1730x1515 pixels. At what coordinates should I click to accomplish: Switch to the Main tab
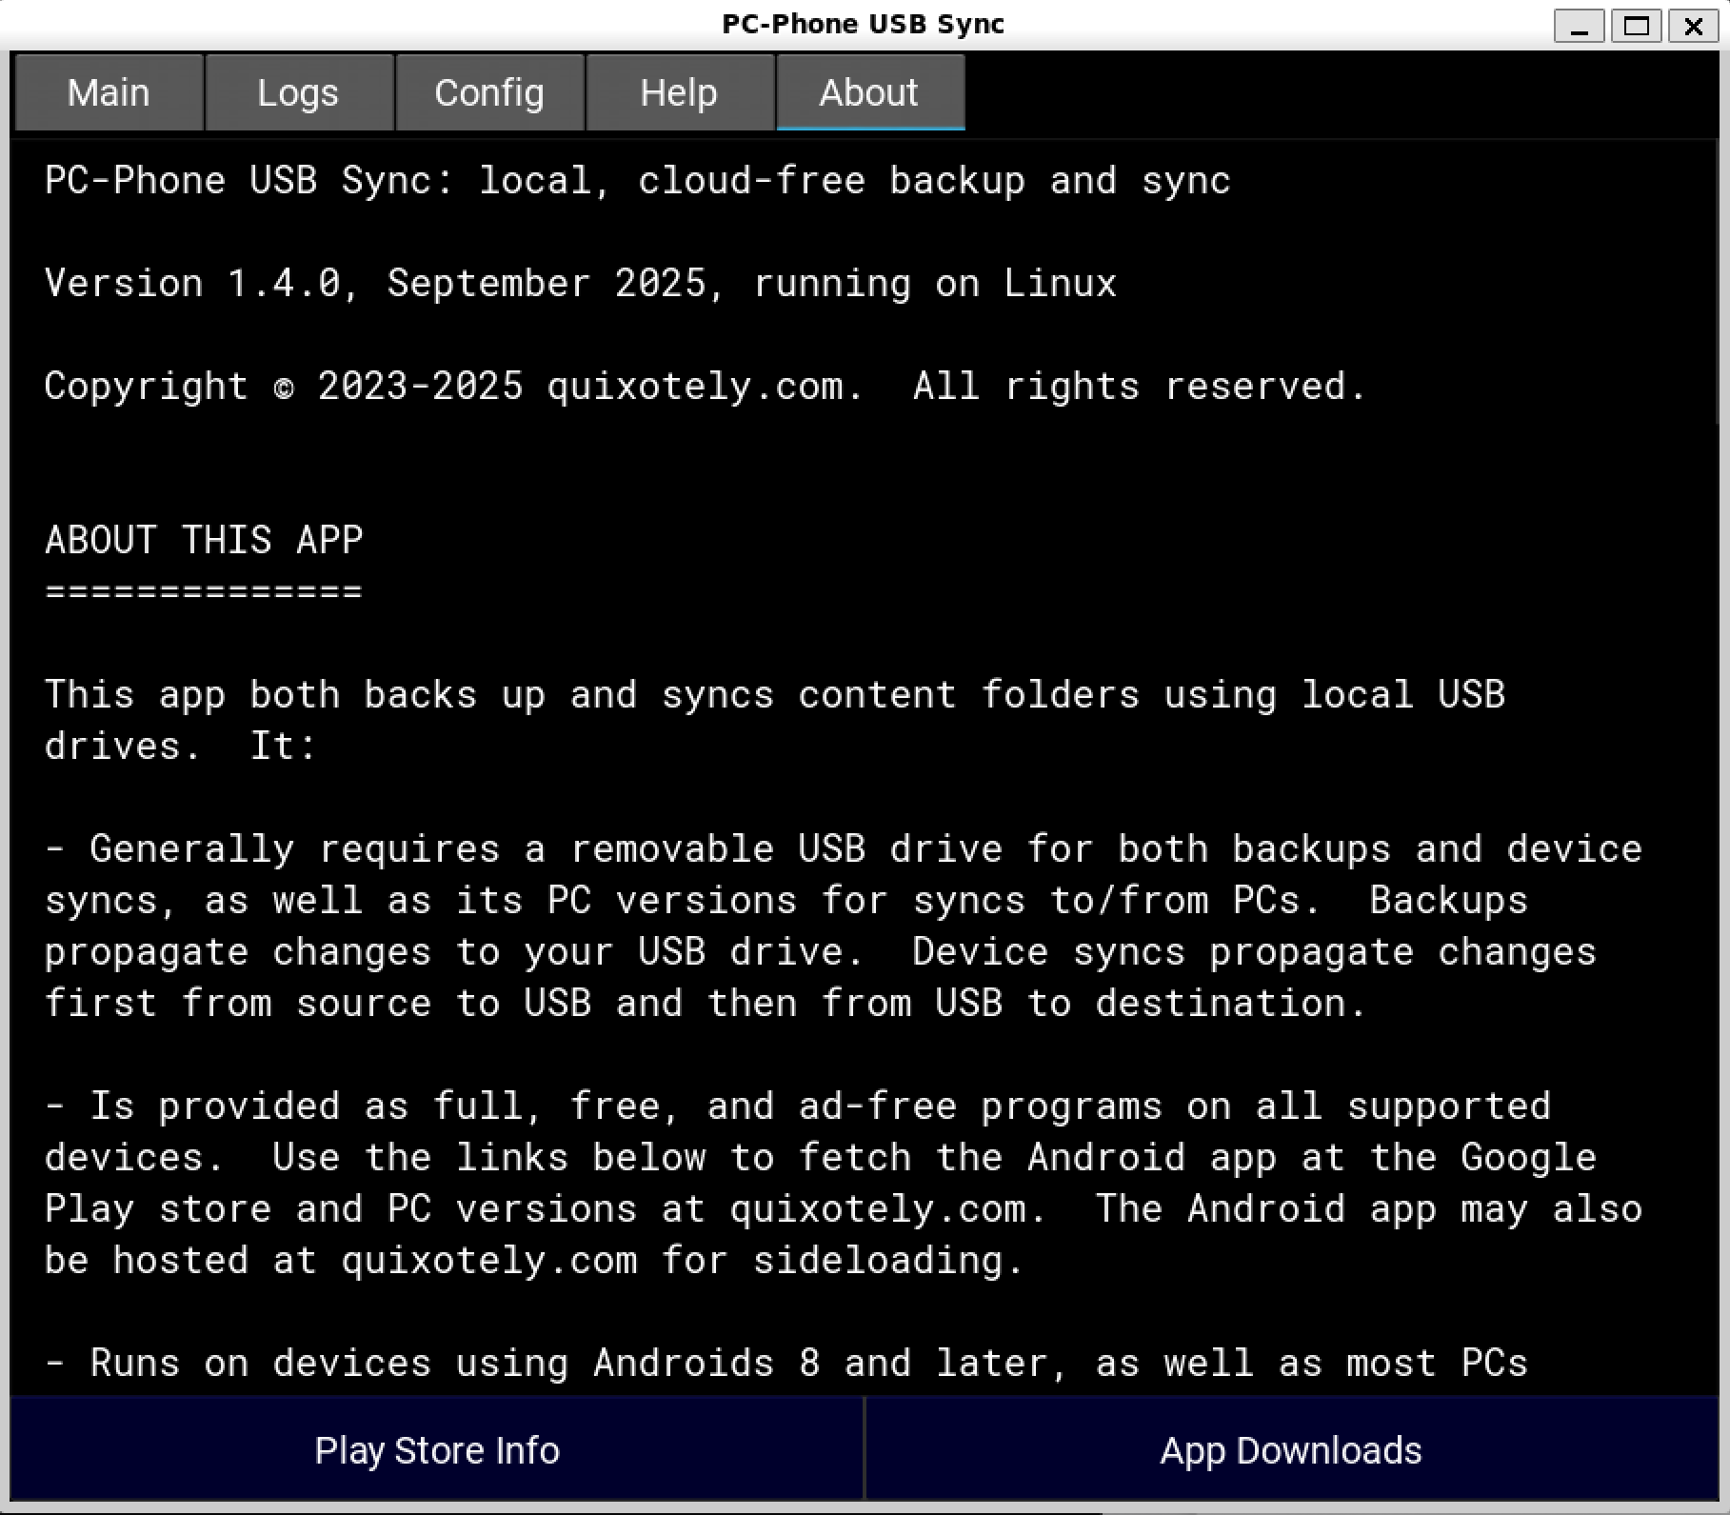tap(109, 93)
